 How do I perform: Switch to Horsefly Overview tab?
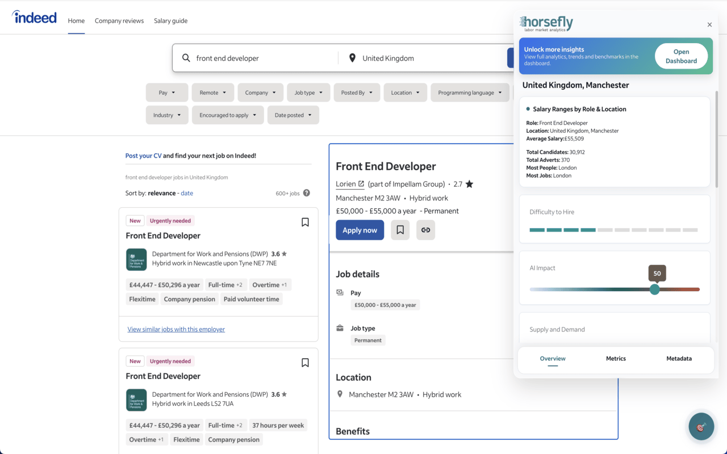point(553,359)
